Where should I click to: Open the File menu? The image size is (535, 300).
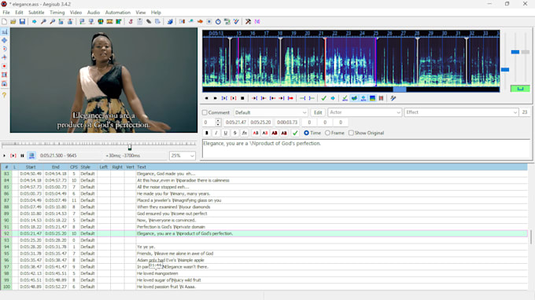click(6, 13)
